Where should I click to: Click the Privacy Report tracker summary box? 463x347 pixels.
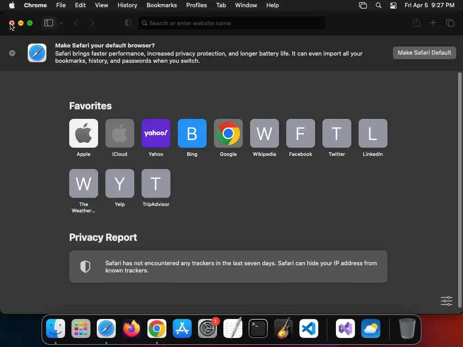pos(228,267)
